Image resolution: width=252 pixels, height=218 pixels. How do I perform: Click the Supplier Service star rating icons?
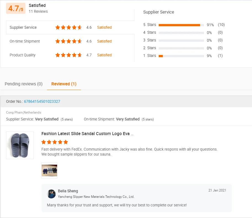tap(69, 27)
